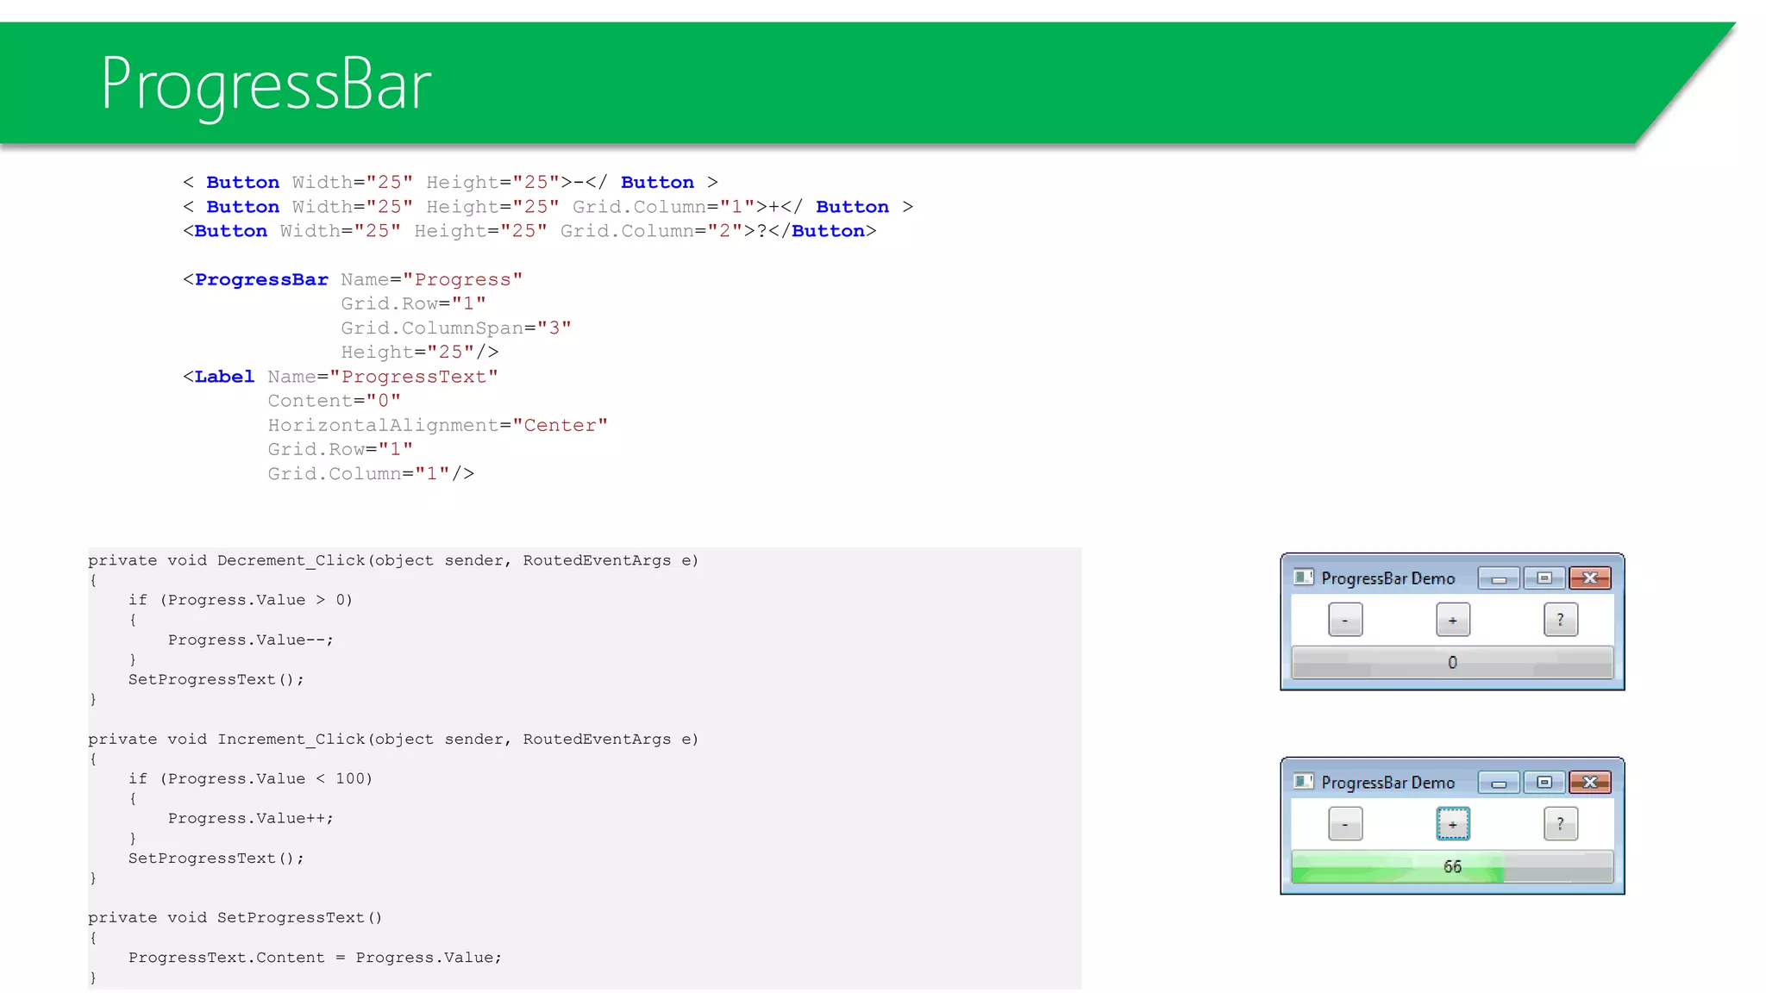1766x993 pixels.
Task: Click the Button line with Grid.Column="2"
Action: tap(529, 231)
